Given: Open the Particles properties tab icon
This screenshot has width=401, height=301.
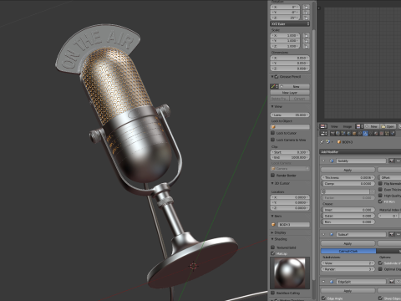Looking at the screenshot, I should pyautogui.click(x=387, y=134).
